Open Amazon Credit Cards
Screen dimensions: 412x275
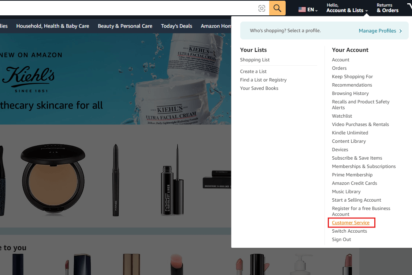coord(355,183)
